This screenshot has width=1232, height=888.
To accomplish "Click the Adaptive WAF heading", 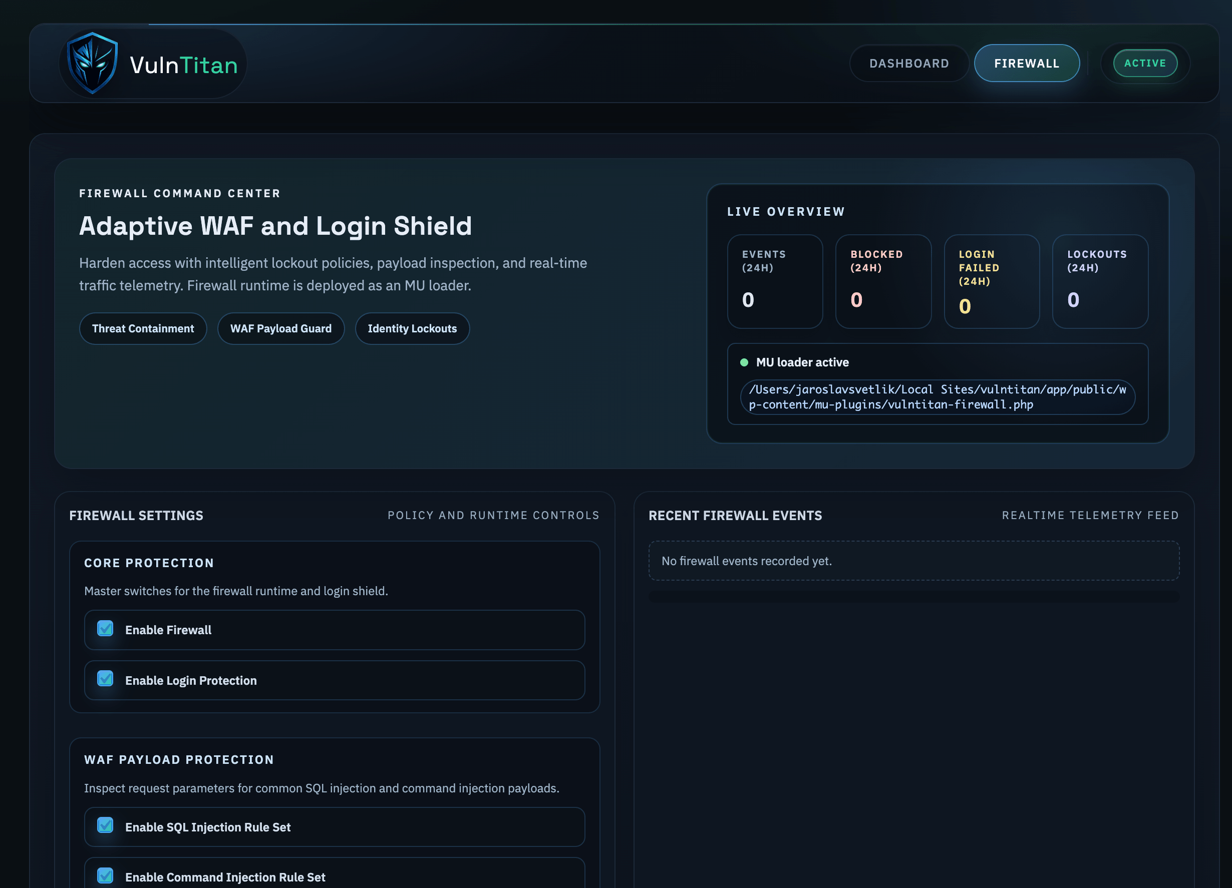I will tap(275, 226).
